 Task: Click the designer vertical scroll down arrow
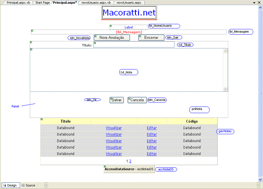point(260,180)
